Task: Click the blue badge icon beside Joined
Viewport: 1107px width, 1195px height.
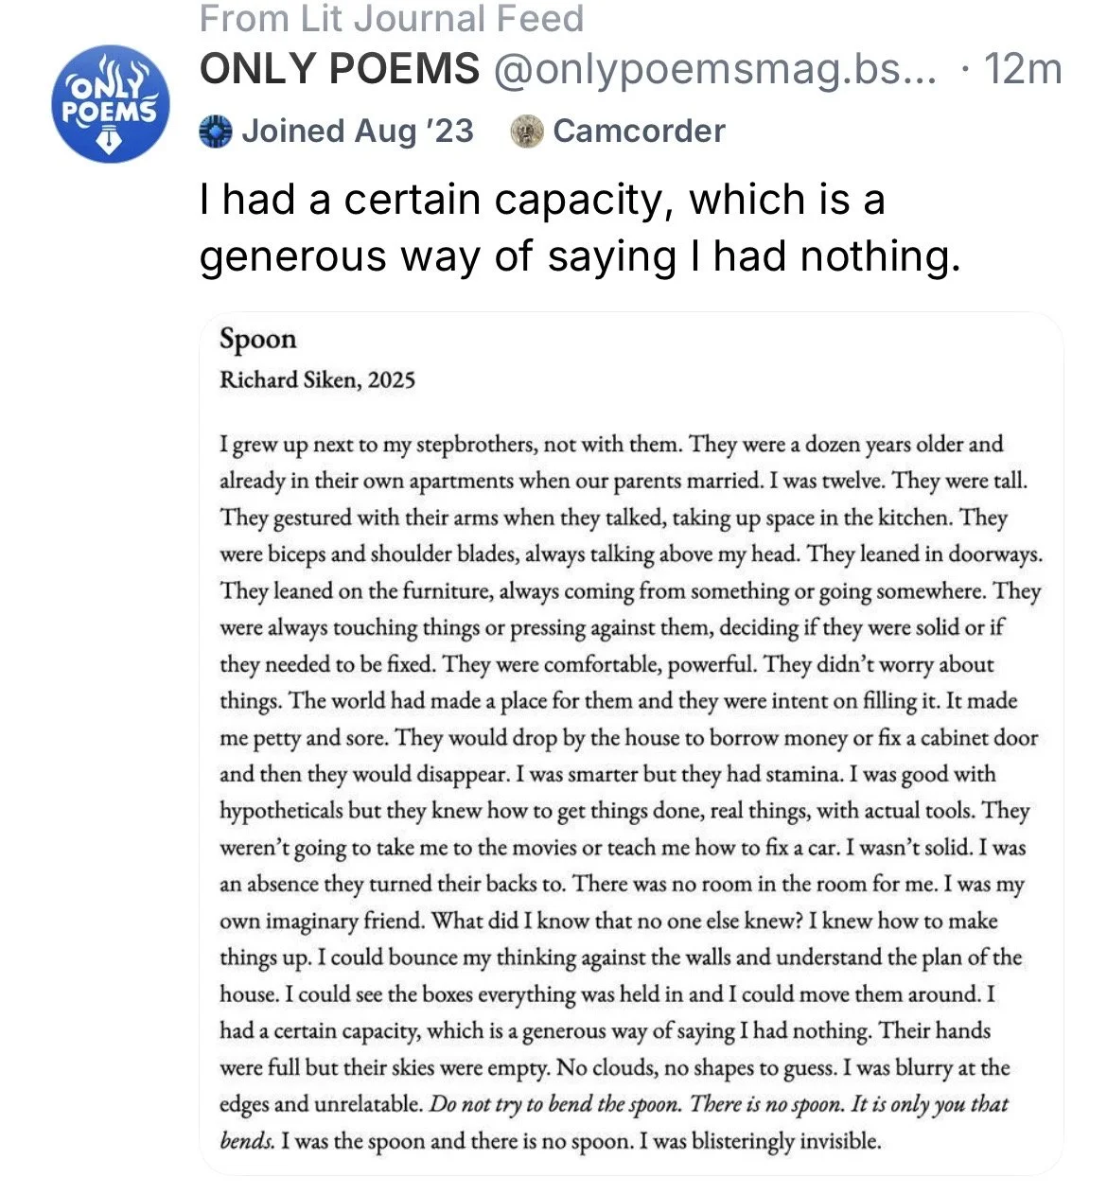Action: (x=216, y=132)
